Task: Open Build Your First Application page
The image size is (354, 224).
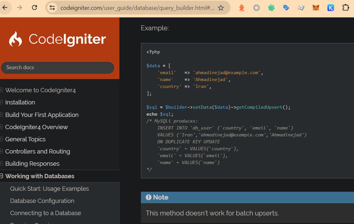Action: point(42,115)
